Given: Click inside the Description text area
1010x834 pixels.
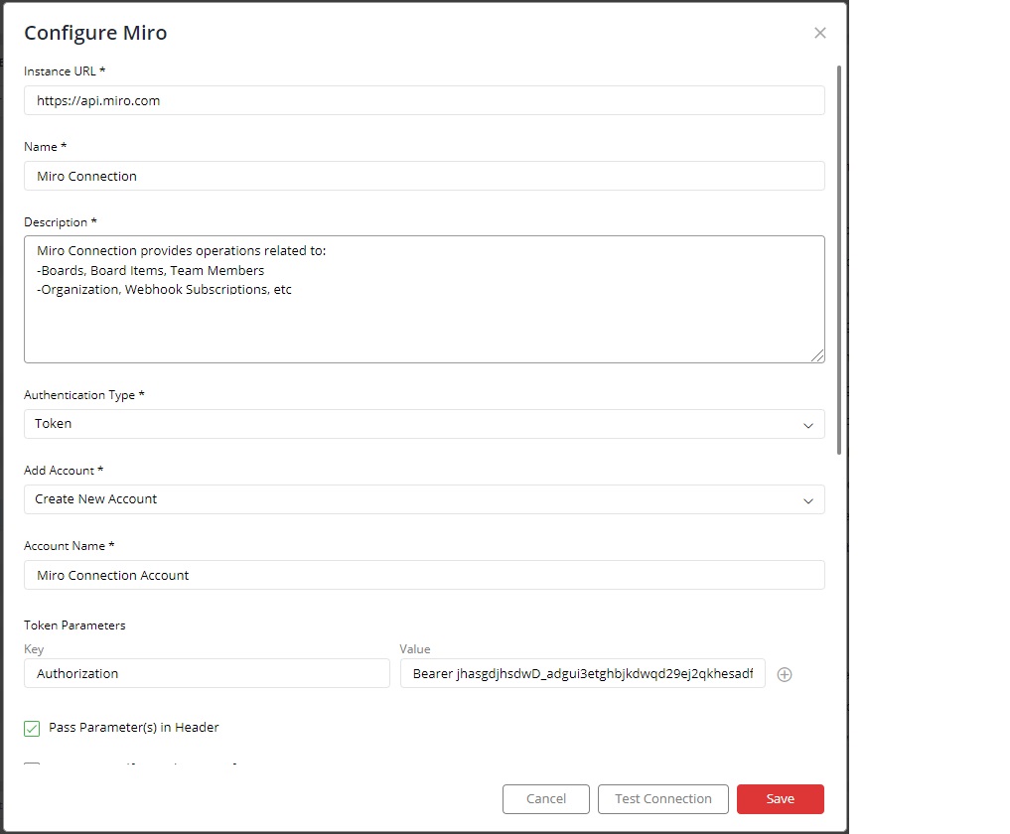Looking at the screenshot, I should [x=424, y=299].
